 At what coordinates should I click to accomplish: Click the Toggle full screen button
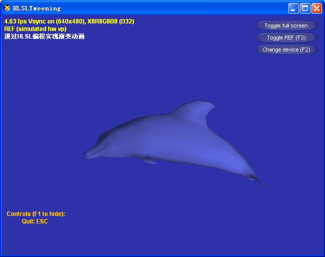click(x=286, y=25)
